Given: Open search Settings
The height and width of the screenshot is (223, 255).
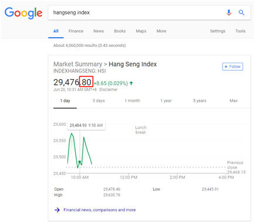Looking at the screenshot, I should click(x=217, y=31).
